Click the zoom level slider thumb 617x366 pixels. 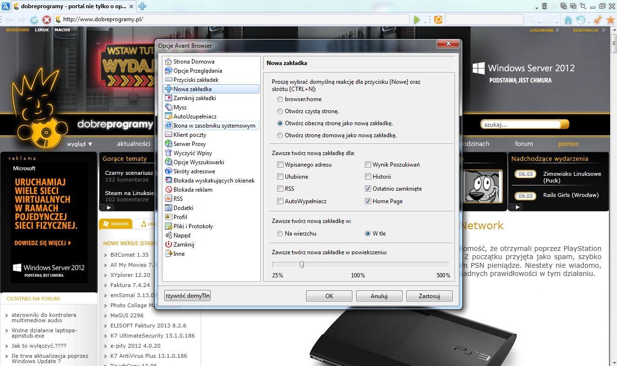(x=302, y=264)
